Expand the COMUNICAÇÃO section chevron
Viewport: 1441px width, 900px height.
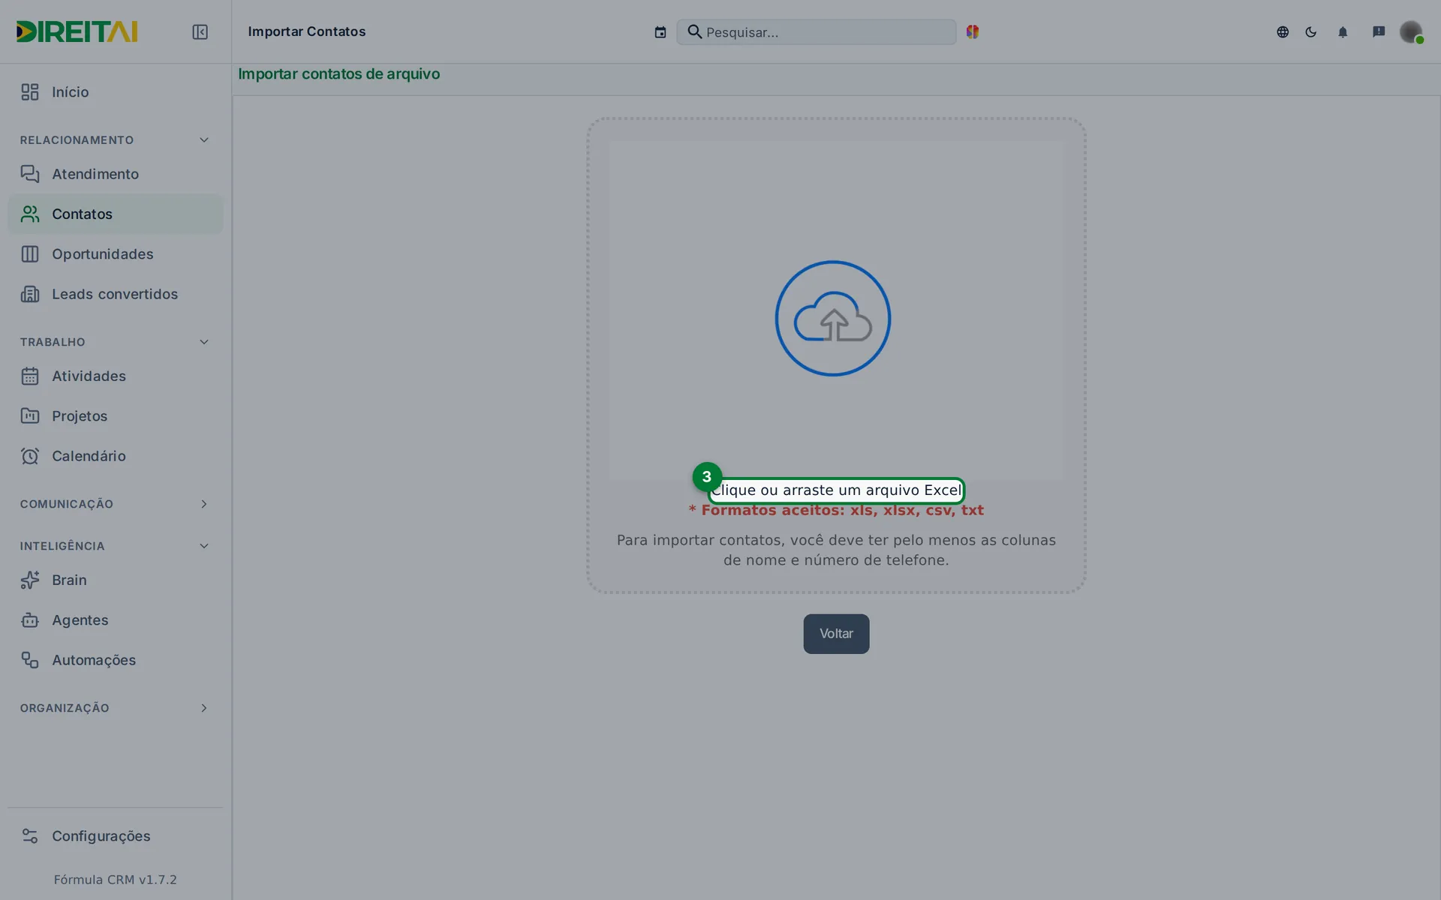(203, 504)
